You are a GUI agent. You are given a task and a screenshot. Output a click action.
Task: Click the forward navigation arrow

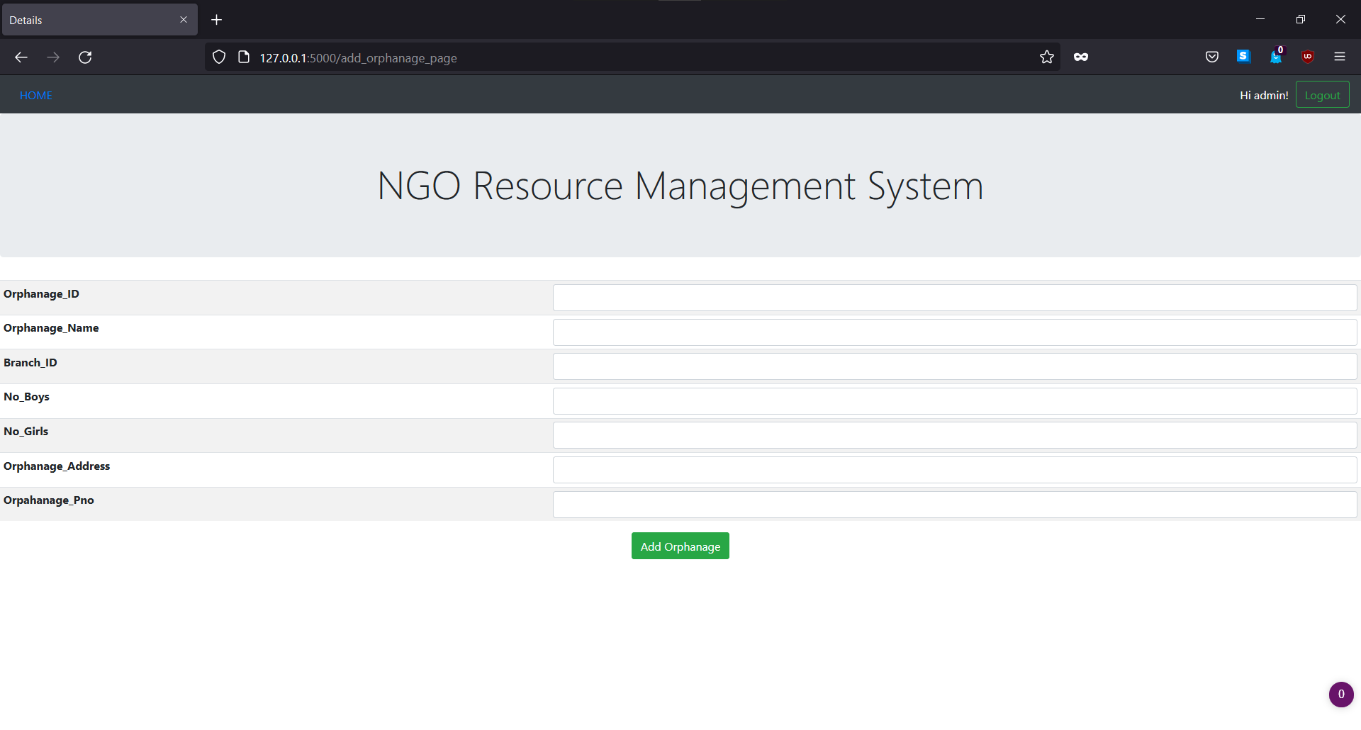[x=53, y=57]
